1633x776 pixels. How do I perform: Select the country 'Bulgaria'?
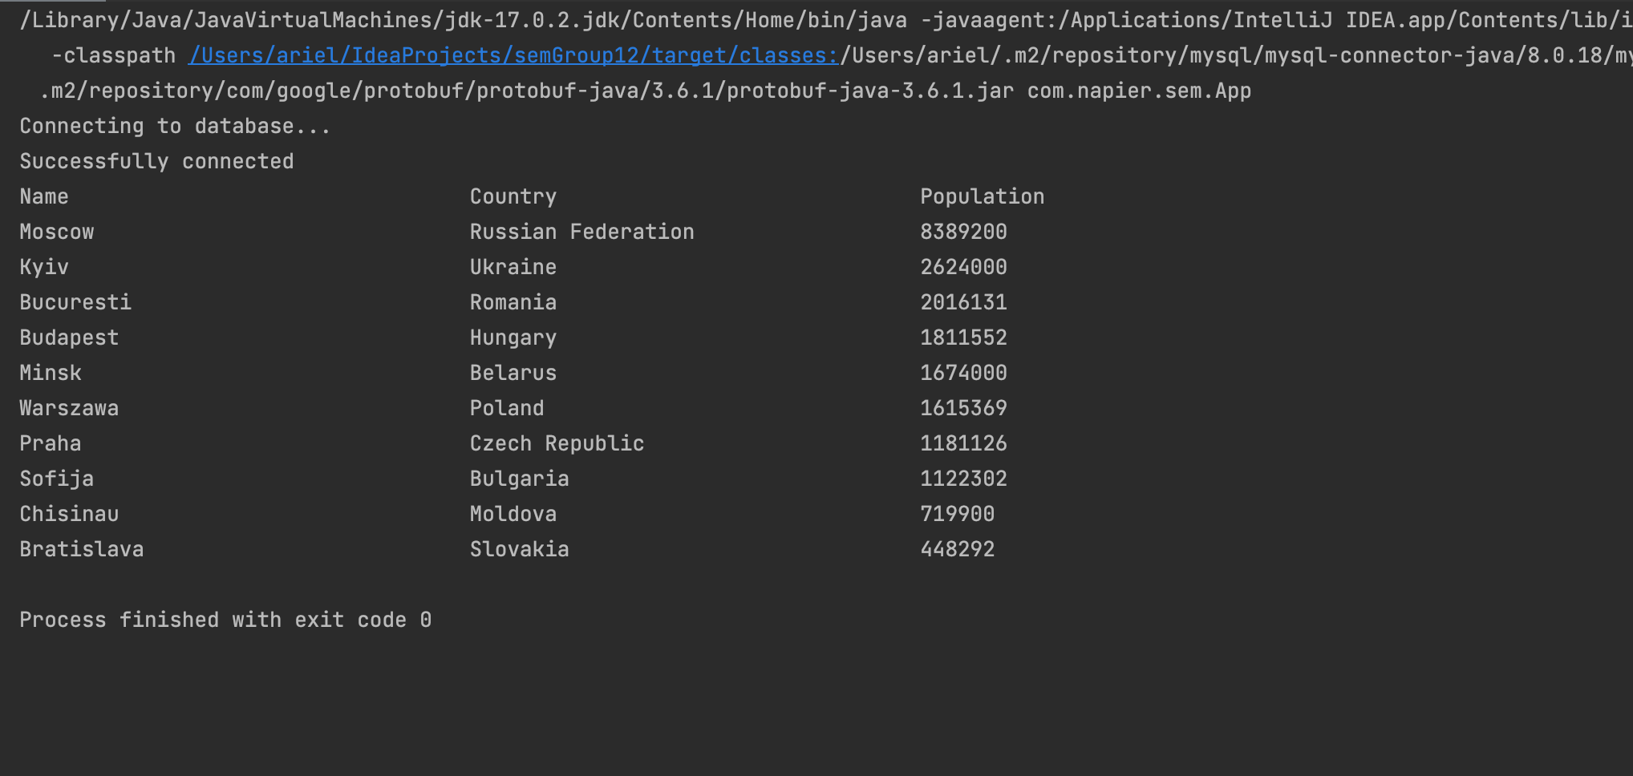[520, 479]
